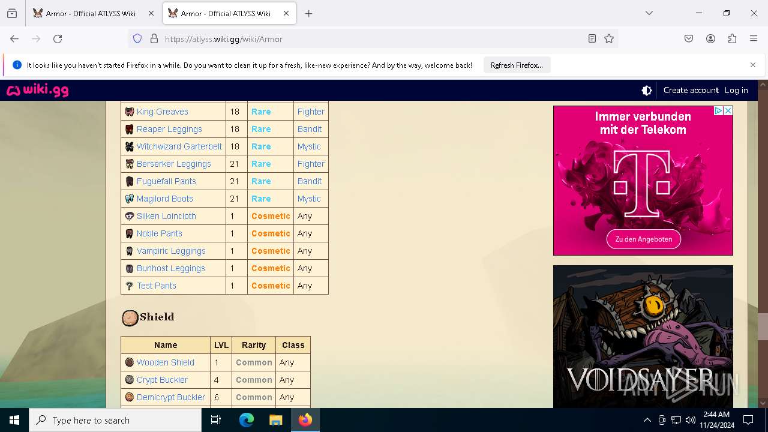Click the Cosmetic rarity of Silken Loincloth
The width and height of the screenshot is (768, 432).
271,216
